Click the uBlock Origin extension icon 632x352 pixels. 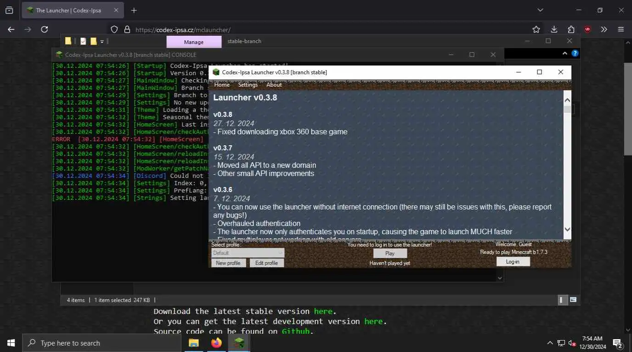pyautogui.click(x=587, y=29)
